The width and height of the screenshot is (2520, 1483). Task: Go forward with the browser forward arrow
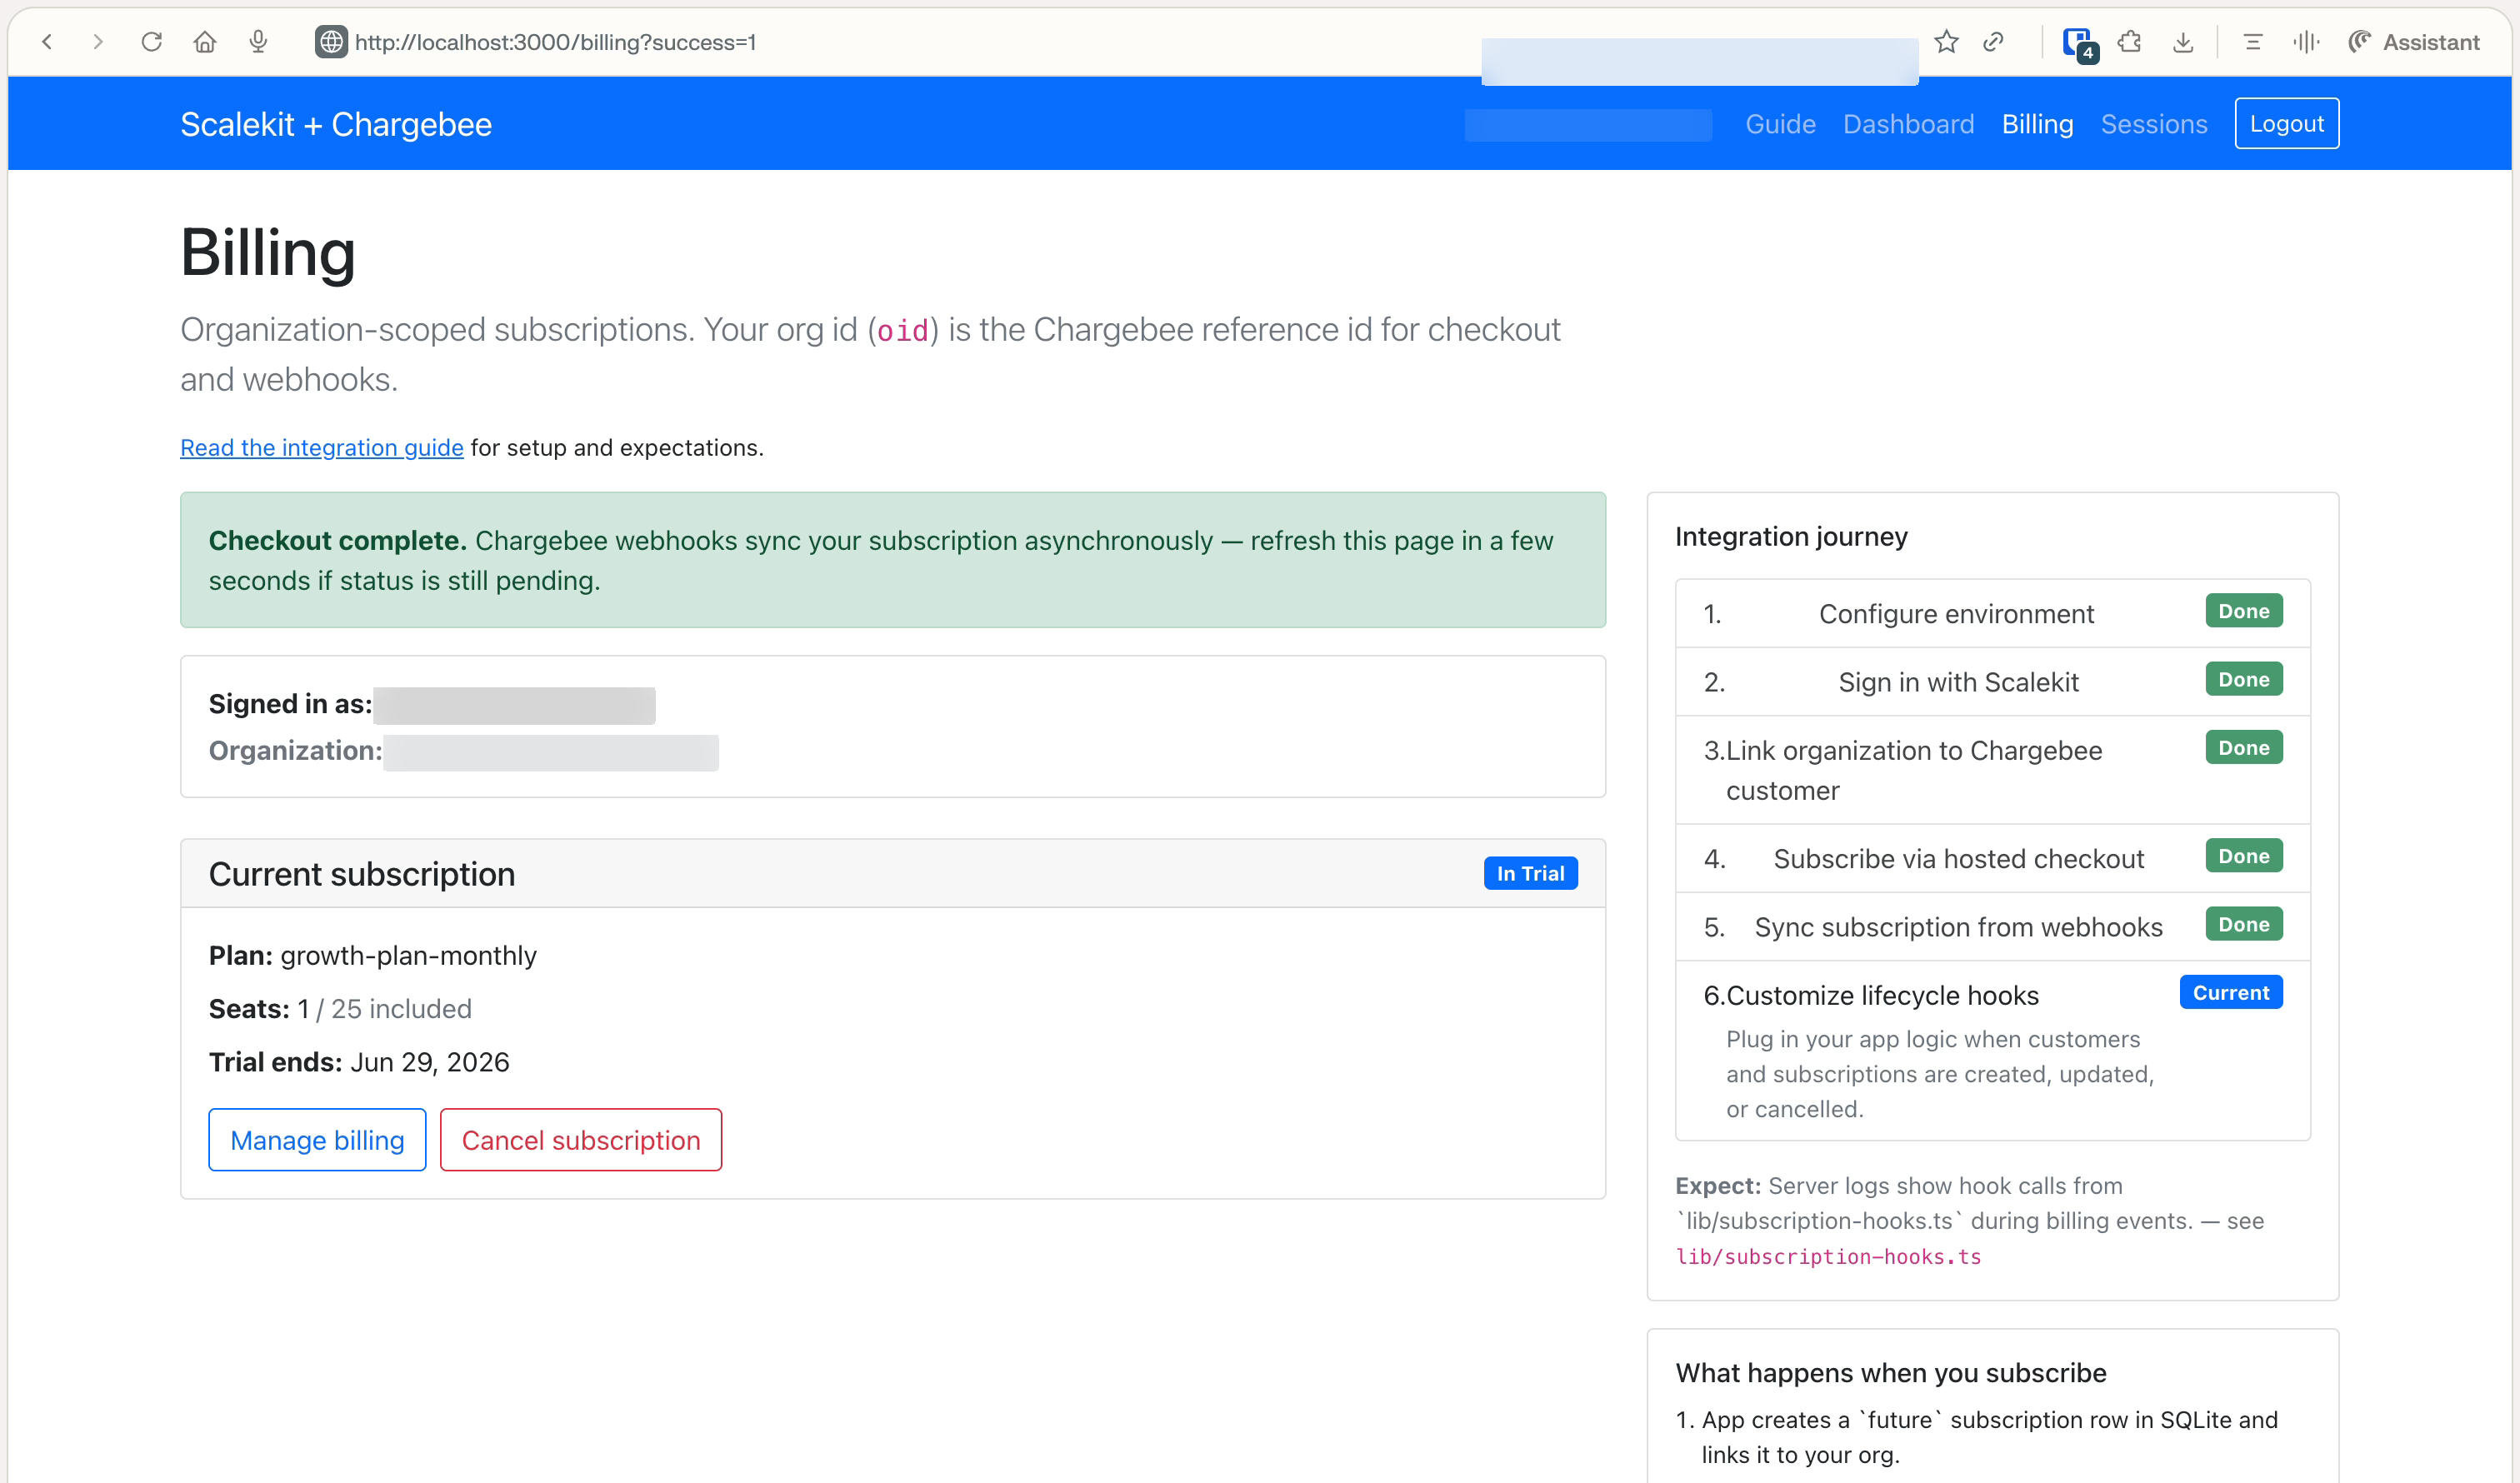(98, 42)
